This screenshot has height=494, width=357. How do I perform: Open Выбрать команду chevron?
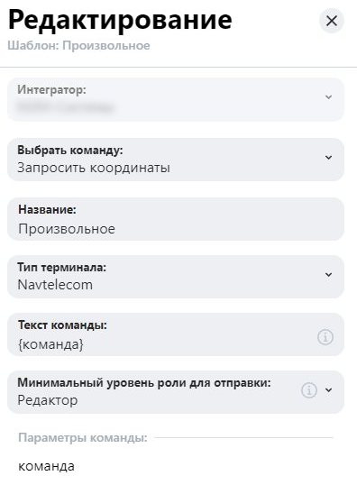(x=328, y=157)
